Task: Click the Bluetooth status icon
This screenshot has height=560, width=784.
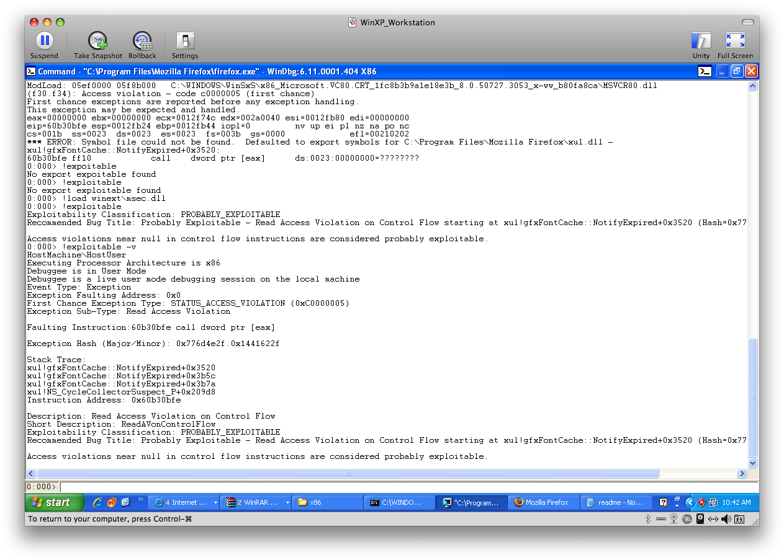Action: coord(647,519)
